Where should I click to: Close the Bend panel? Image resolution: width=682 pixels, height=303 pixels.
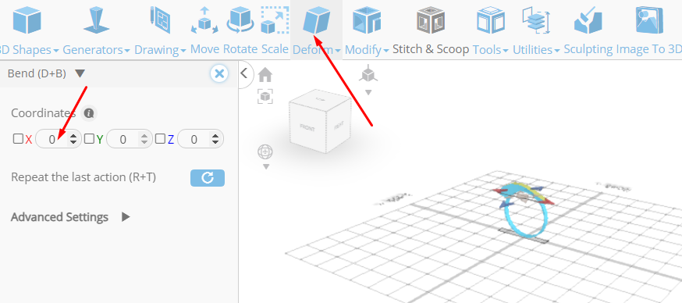click(219, 73)
